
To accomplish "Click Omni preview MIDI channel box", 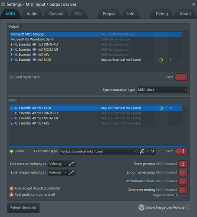I will pyautogui.click(x=183, y=164).
